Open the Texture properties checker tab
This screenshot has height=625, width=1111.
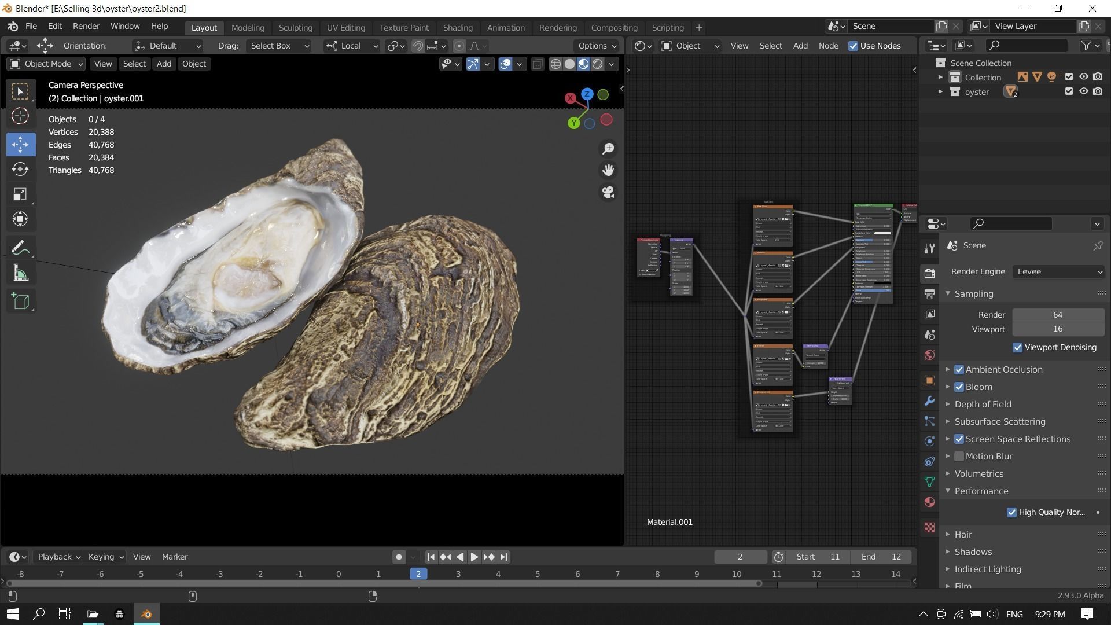(929, 527)
